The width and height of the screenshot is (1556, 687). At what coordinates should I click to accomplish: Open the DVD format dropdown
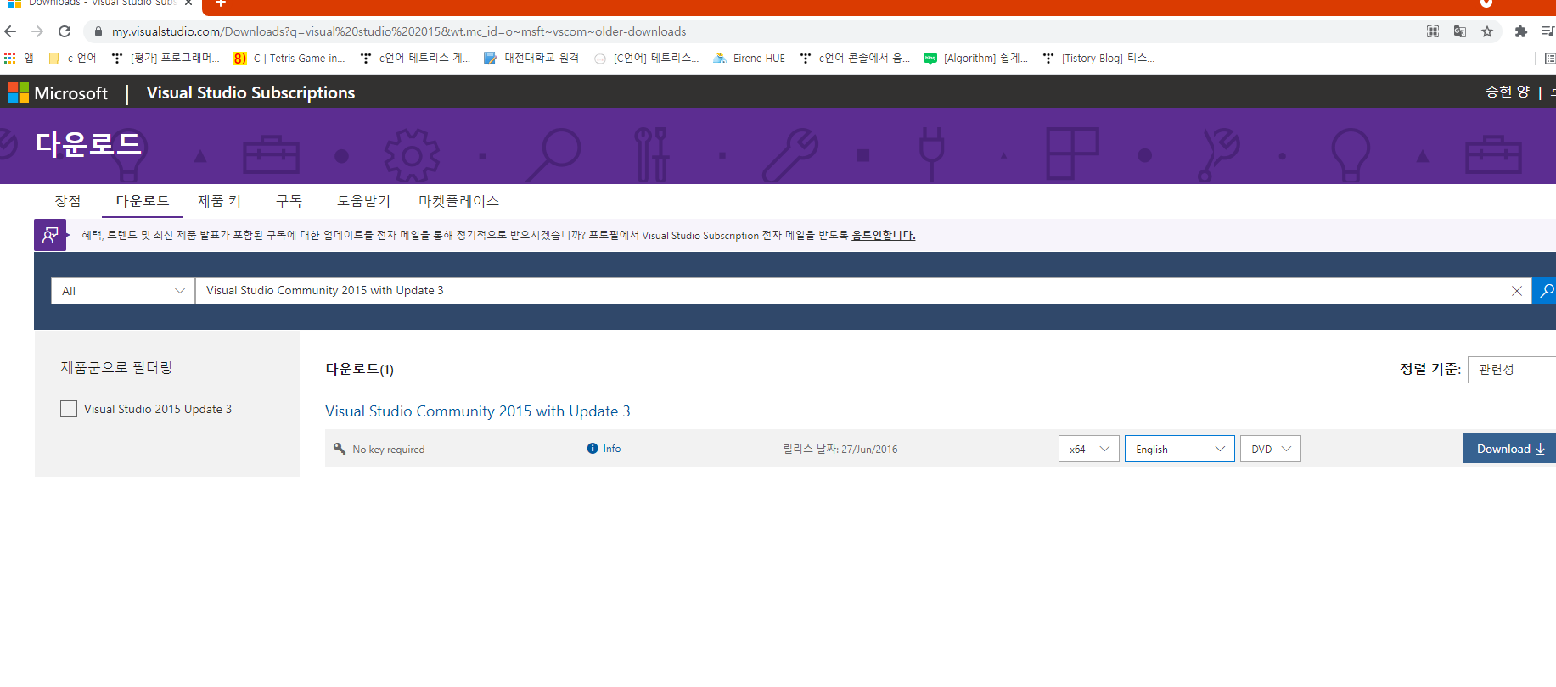point(1271,449)
